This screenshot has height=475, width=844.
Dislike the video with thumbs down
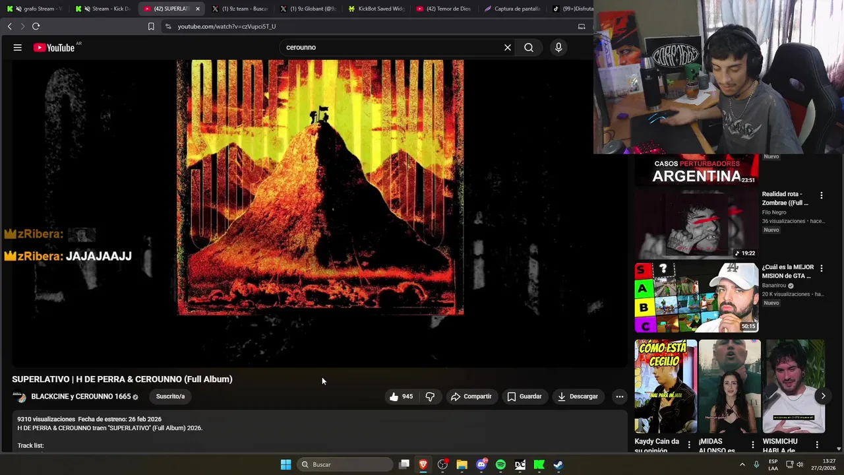[430, 396]
